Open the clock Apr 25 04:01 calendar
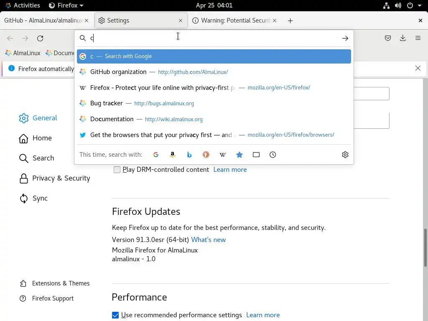 pyautogui.click(x=214, y=5)
